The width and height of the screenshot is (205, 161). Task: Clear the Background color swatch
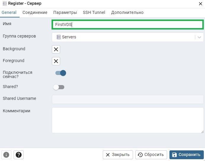pos(56,49)
